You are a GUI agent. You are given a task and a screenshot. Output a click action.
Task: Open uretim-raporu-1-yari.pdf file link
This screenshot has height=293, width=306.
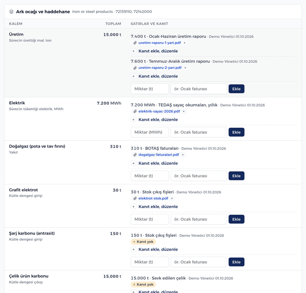(x=160, y=43)
